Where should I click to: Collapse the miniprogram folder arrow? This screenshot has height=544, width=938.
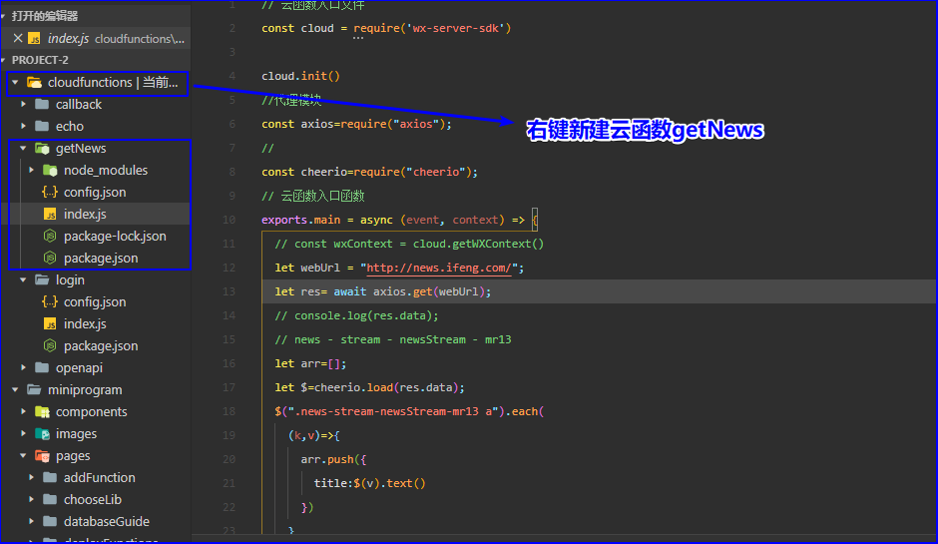click(x=16, y=389)
